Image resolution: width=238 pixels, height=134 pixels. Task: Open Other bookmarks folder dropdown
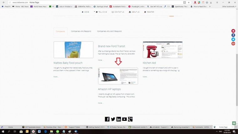pyautogui.click(x=229, y=7)
